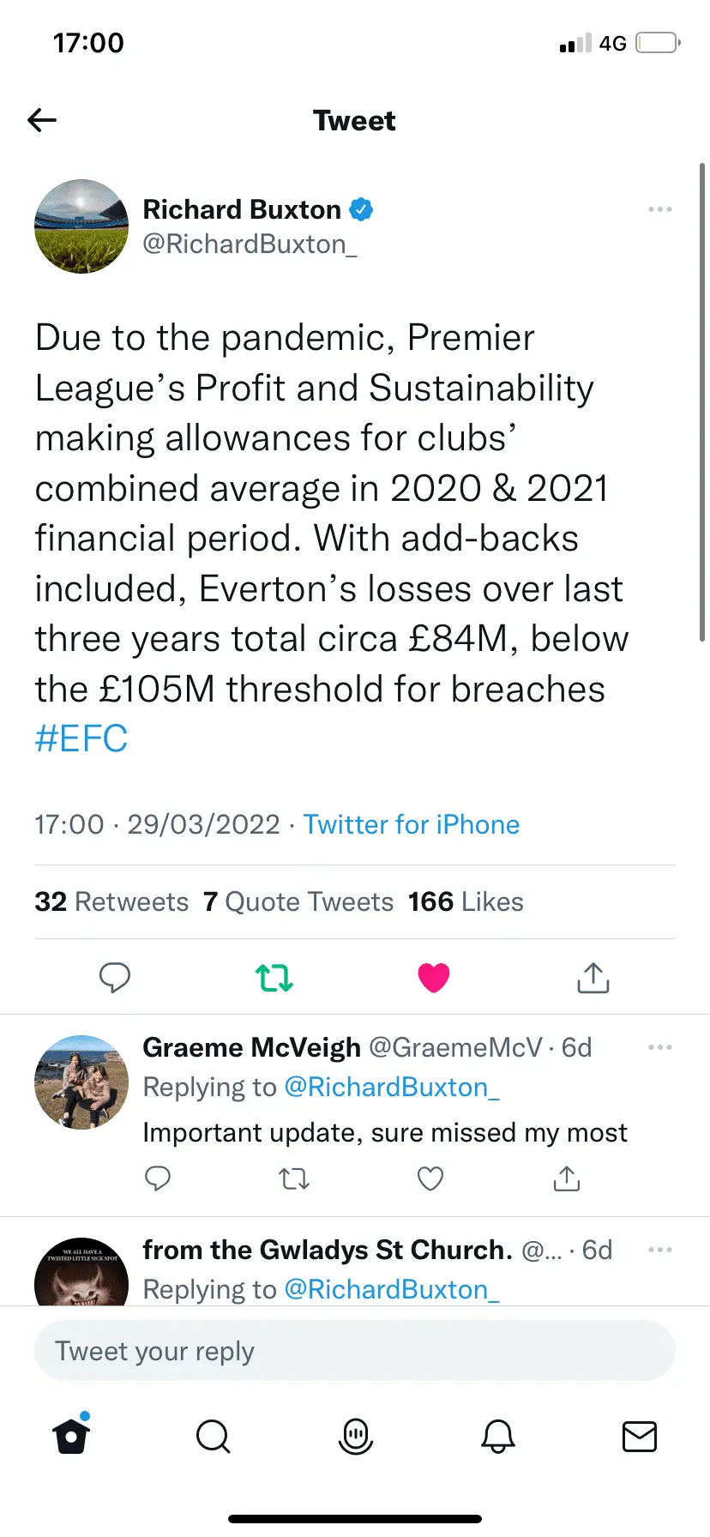Reply to Richard Buxton's tweet

point(115,977)
